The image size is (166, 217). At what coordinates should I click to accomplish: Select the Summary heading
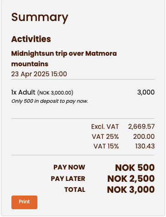click(40, 17)
